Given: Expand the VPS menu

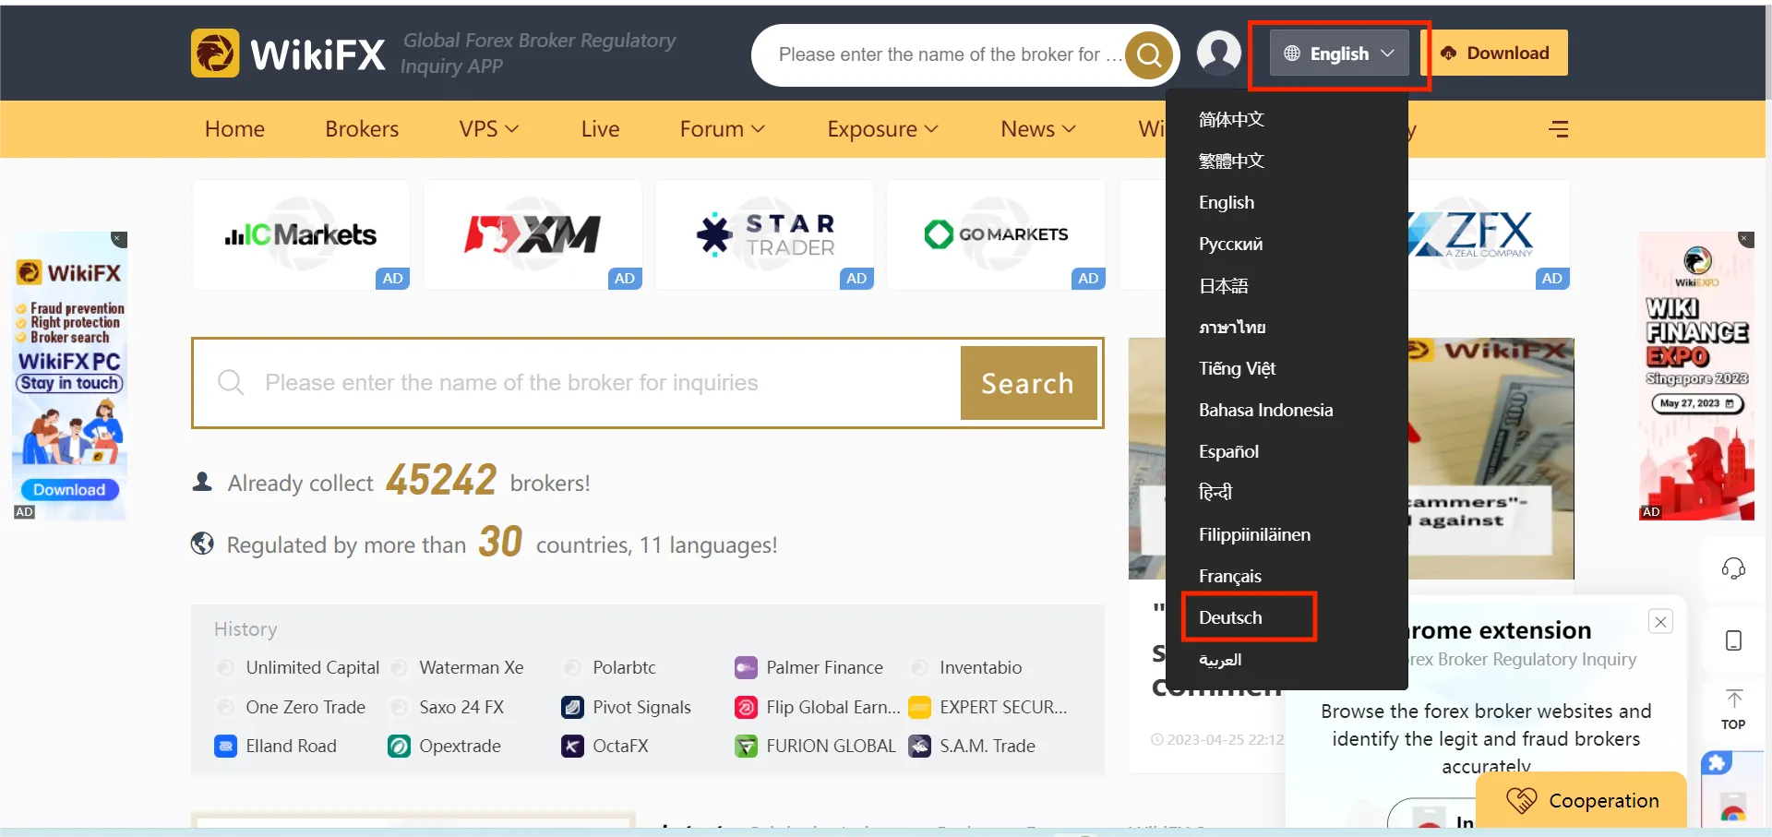Looking at the screenshot, I should [x=489, y=129].
